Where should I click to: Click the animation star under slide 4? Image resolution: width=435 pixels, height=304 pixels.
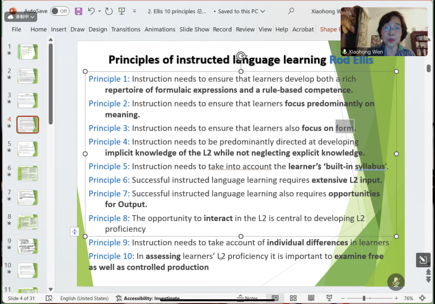pos(9,126)
